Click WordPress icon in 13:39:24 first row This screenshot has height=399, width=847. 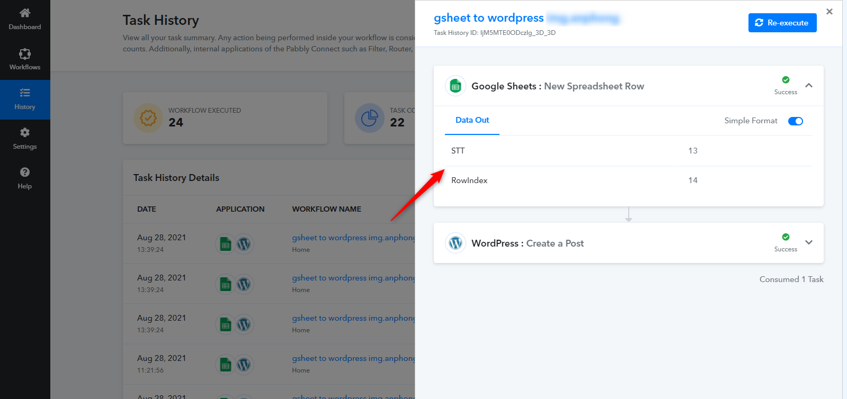(x=244, y=244)
